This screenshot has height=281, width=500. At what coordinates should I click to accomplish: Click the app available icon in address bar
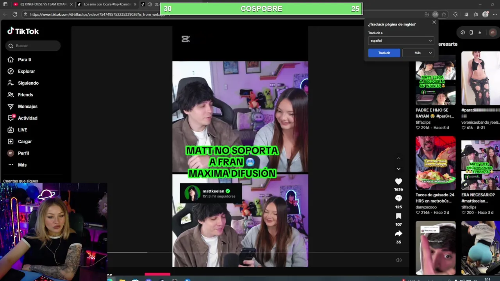click(x=427, y=14)
